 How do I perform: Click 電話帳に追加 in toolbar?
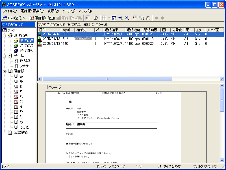point(42,18)
